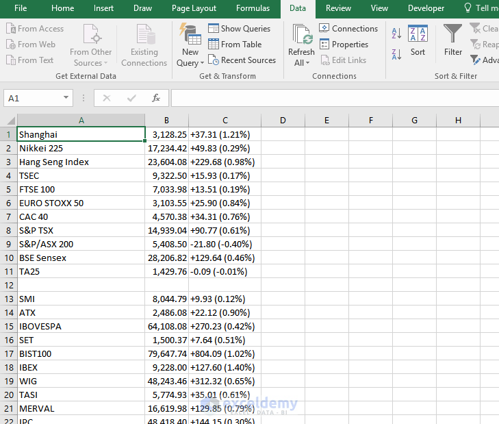Switch to the Review tab
Image resolution: width=499 pixels, height=424 pixels.
click(x=338, y=8)
